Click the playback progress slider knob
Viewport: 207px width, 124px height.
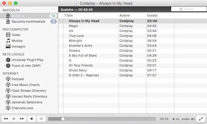tap(63, 119)
